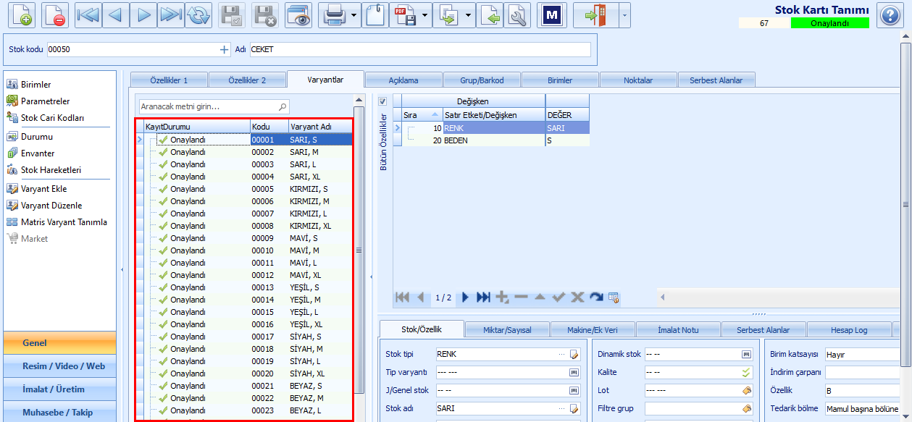The width and height of the screenshot is (912, 422).
Task: Open İmalat / Üretim section
Action: click(x=59, y=389)
